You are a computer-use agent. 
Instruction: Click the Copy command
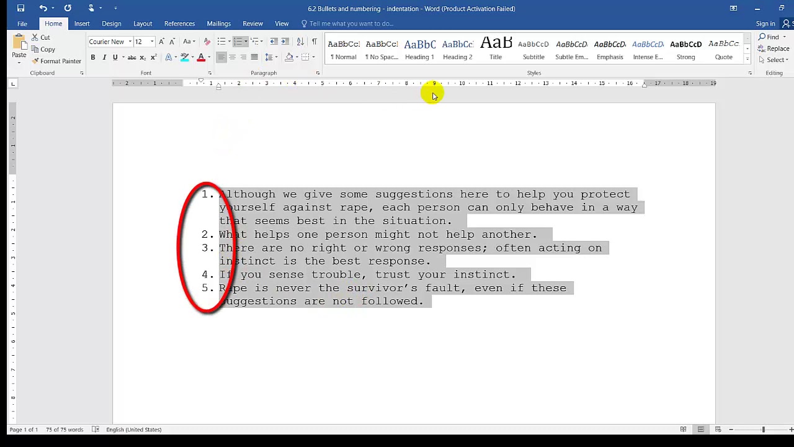pos(43,49)
